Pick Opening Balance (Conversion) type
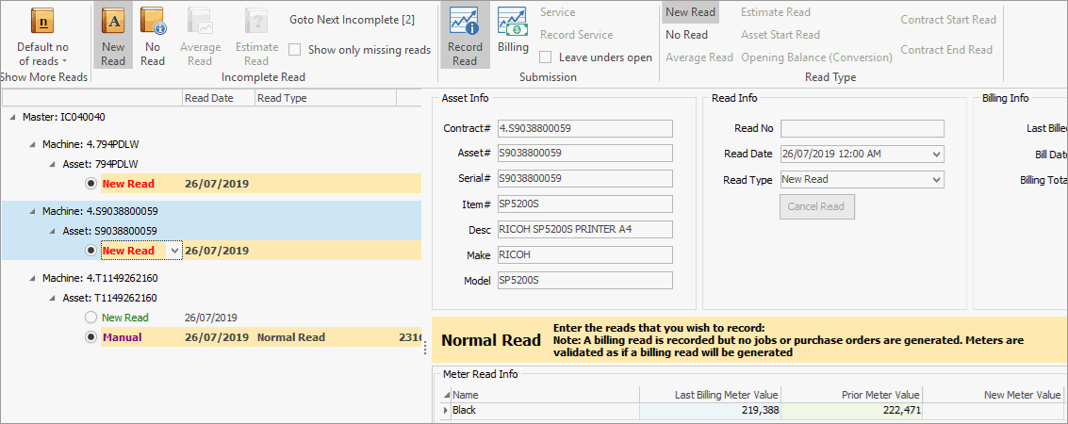1068x424 pixels. pos(816,57)
